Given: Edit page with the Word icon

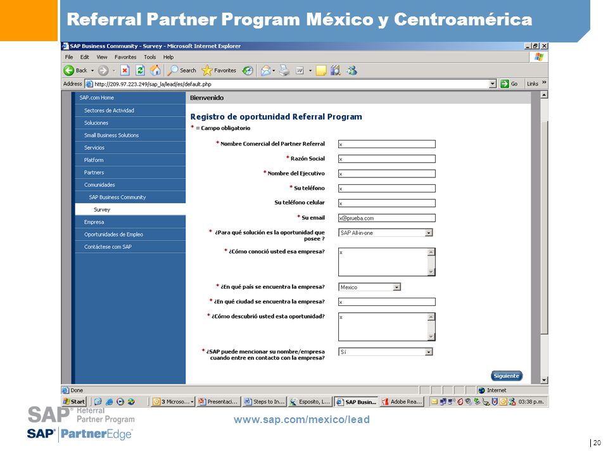Looking at the screenshot, I should (300, 70).
